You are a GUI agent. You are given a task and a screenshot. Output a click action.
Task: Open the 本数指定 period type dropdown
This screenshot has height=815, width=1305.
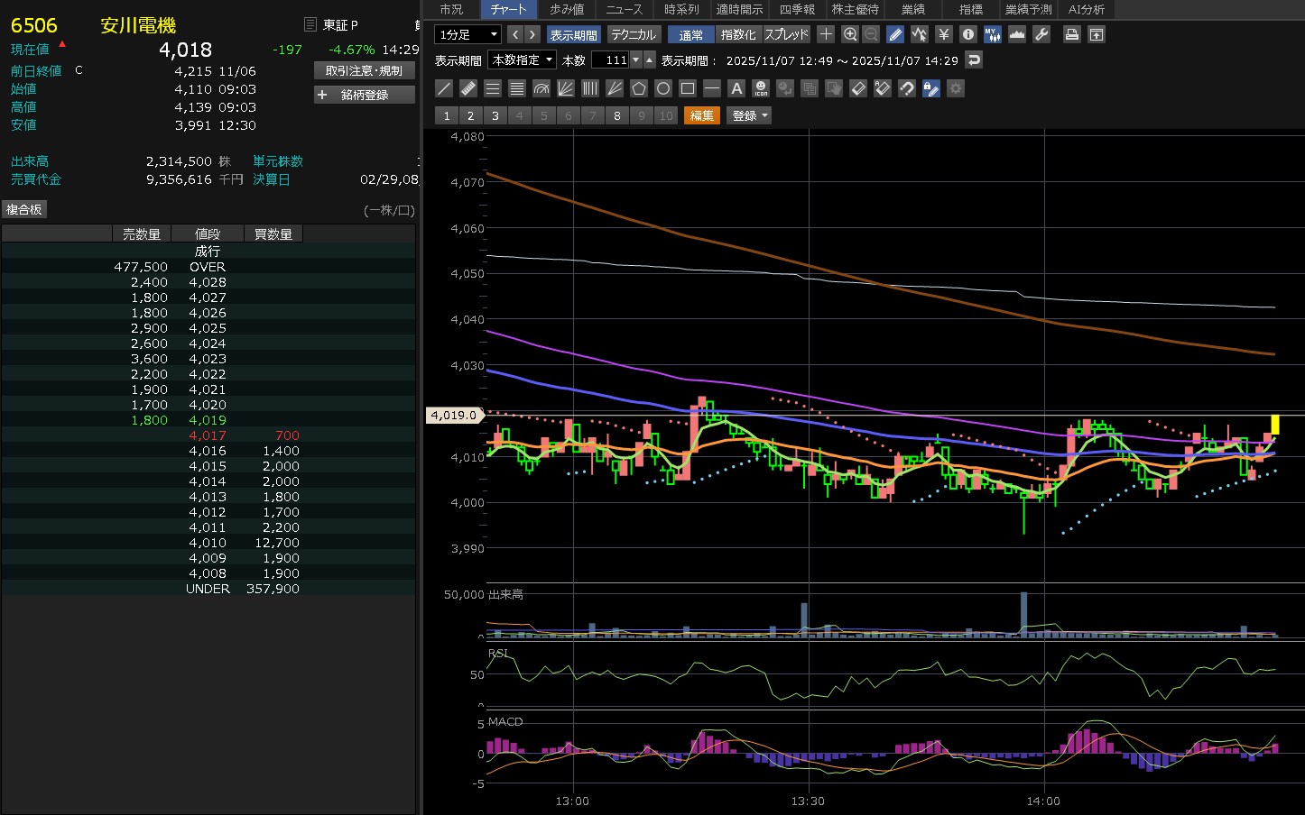pos(522,60)
